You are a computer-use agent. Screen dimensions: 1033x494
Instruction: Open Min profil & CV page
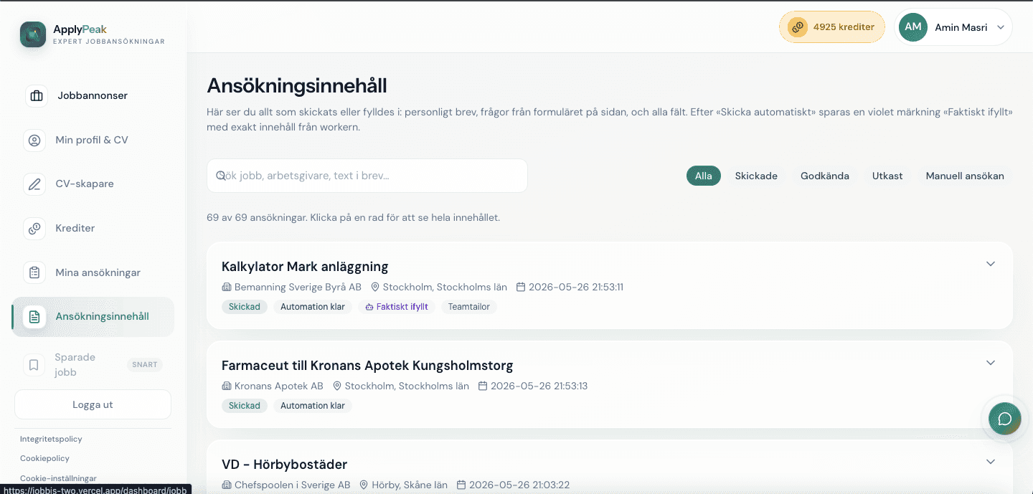point(93,141)
